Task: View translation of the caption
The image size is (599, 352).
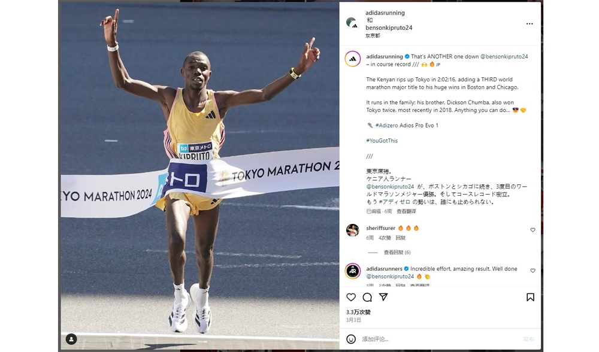Action: pos(406,211)
